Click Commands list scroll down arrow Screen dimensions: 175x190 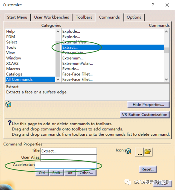pyautogui.click(x=166, y=79)
